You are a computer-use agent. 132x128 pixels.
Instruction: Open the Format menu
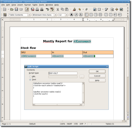tap(28, 5)
